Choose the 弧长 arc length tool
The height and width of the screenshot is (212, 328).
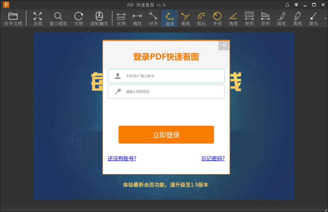click(201, 18)
